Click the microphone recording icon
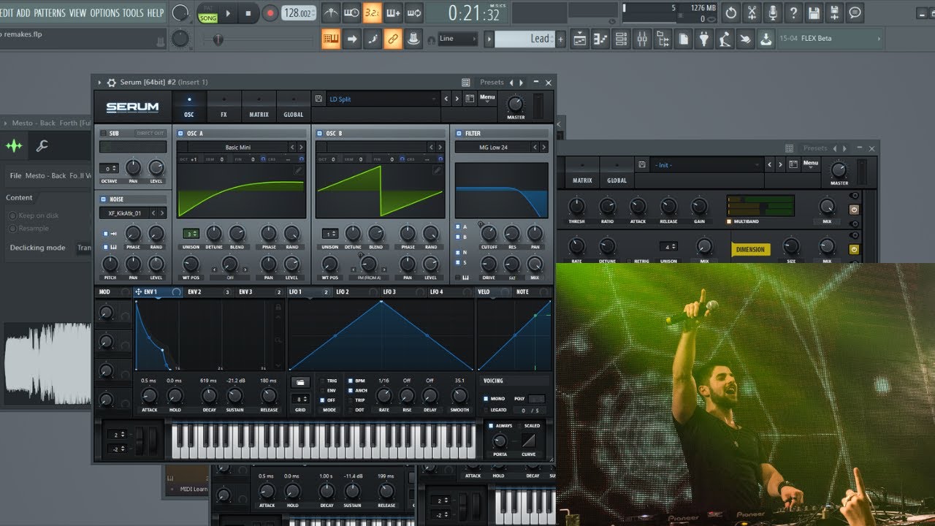The width and height of the screenshot is (935, 526). tap(772, 13)
